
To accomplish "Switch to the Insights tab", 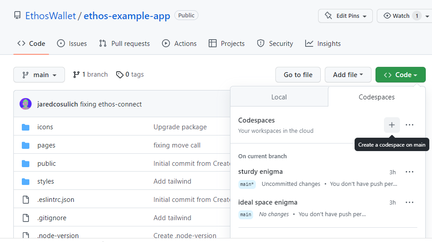I will pyautogui.click(x=323, y=44).
